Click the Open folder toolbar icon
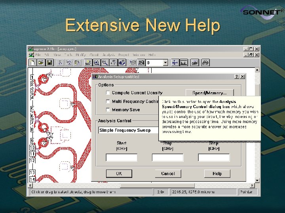Image resolution: width=285 pixels, height=213 pixels. click(41, 63)
